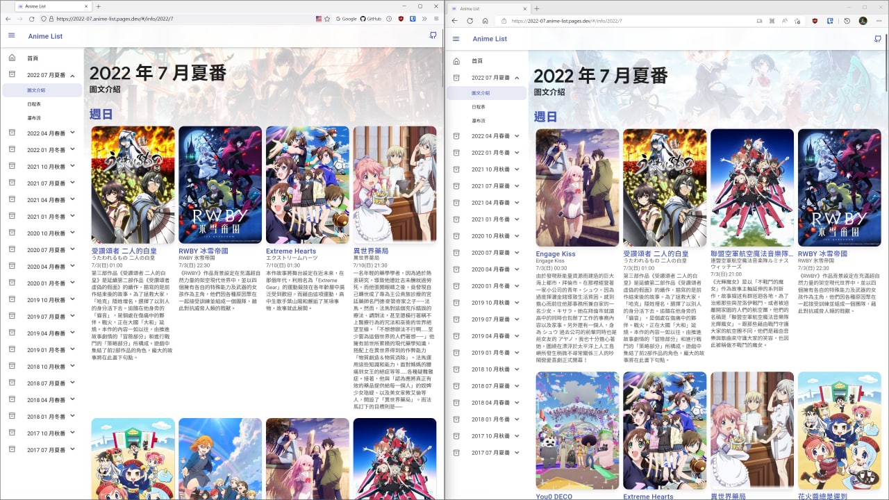Click the Anime List title in Firefox window

point(45,36)
